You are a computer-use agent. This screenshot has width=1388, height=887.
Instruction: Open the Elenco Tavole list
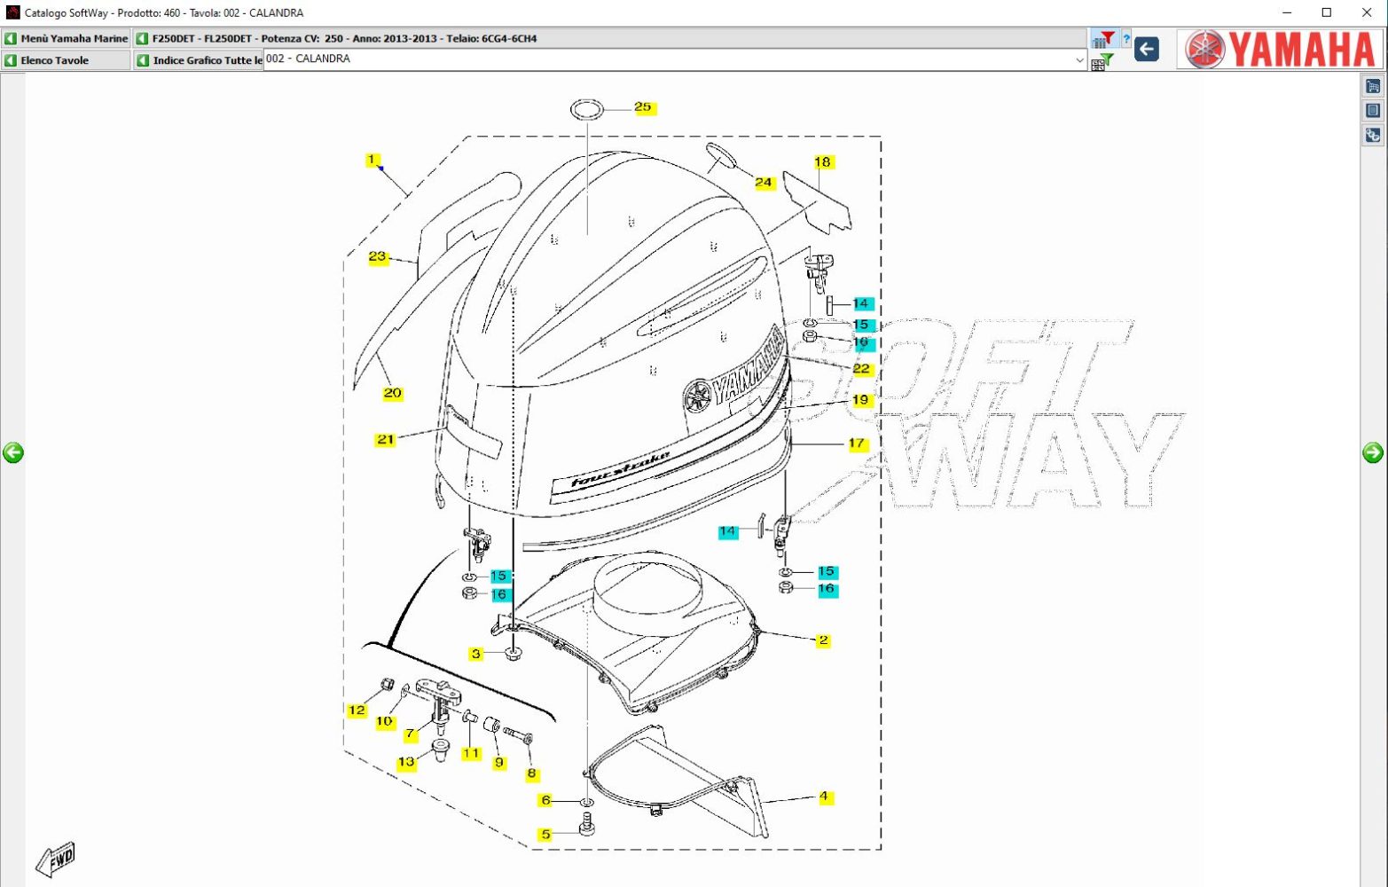pyautogui.click(x=67, y=60)
